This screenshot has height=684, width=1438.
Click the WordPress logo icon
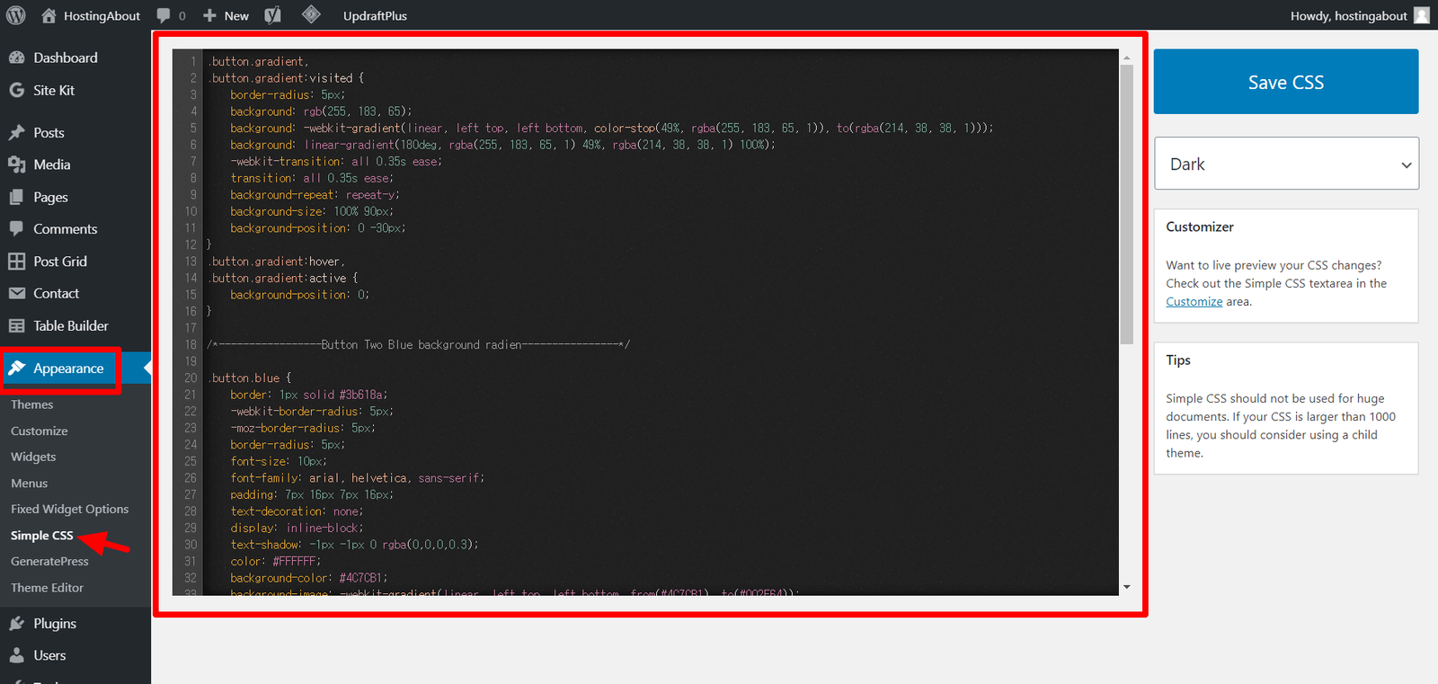[16, 15]
